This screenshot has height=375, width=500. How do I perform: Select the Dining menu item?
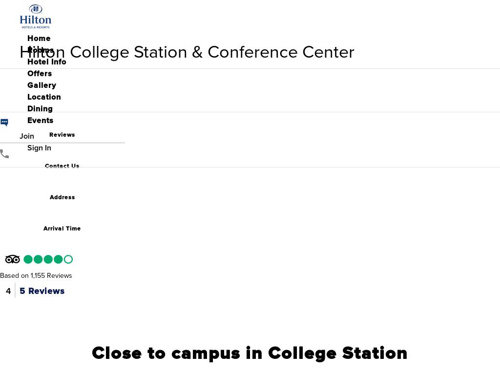click(x=40, y=109)
